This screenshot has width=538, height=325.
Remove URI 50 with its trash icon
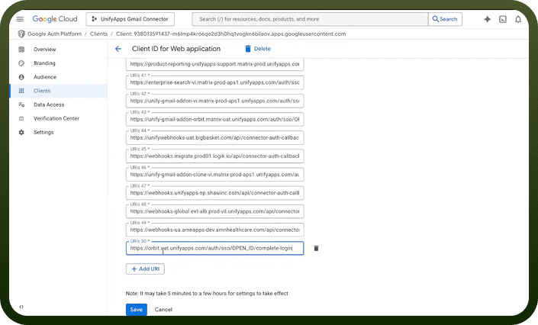[317, 248]
